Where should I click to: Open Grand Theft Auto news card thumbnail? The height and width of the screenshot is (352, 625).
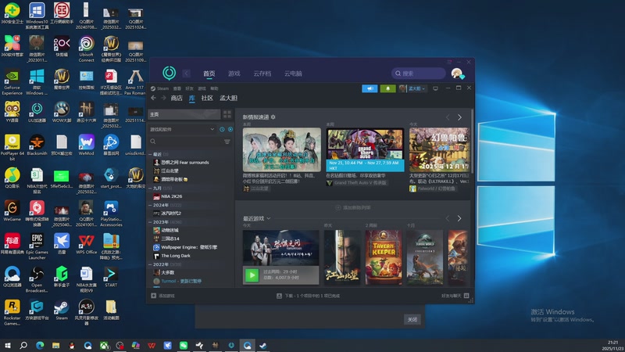tap(365, 149)
